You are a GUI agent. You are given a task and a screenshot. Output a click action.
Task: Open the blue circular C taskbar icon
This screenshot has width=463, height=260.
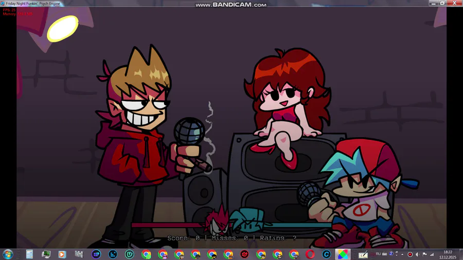326,254
